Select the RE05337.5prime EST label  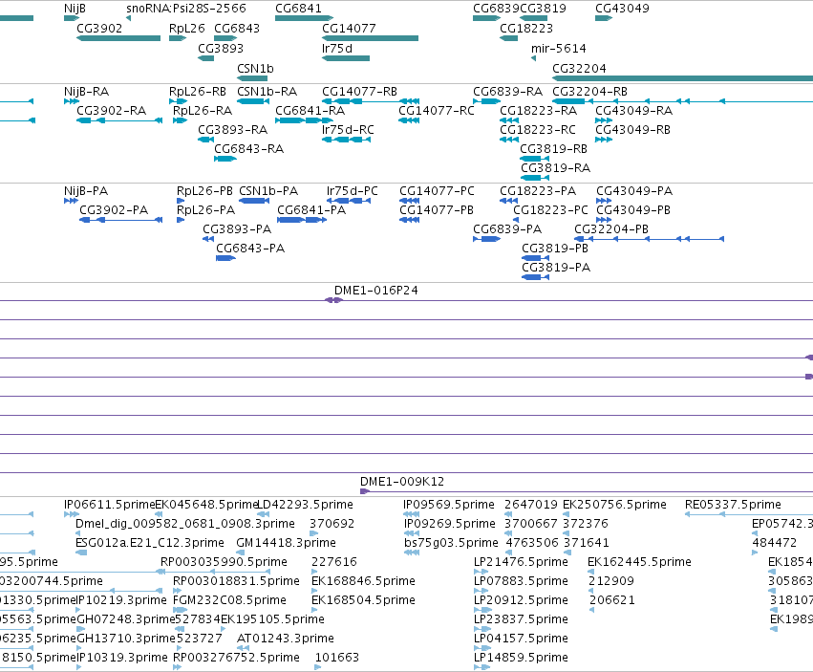[x=733, y=505]
